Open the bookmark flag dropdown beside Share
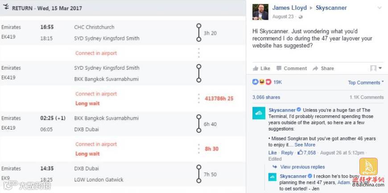The width and height of the screenshot is (388, 193). coord(376,68)
